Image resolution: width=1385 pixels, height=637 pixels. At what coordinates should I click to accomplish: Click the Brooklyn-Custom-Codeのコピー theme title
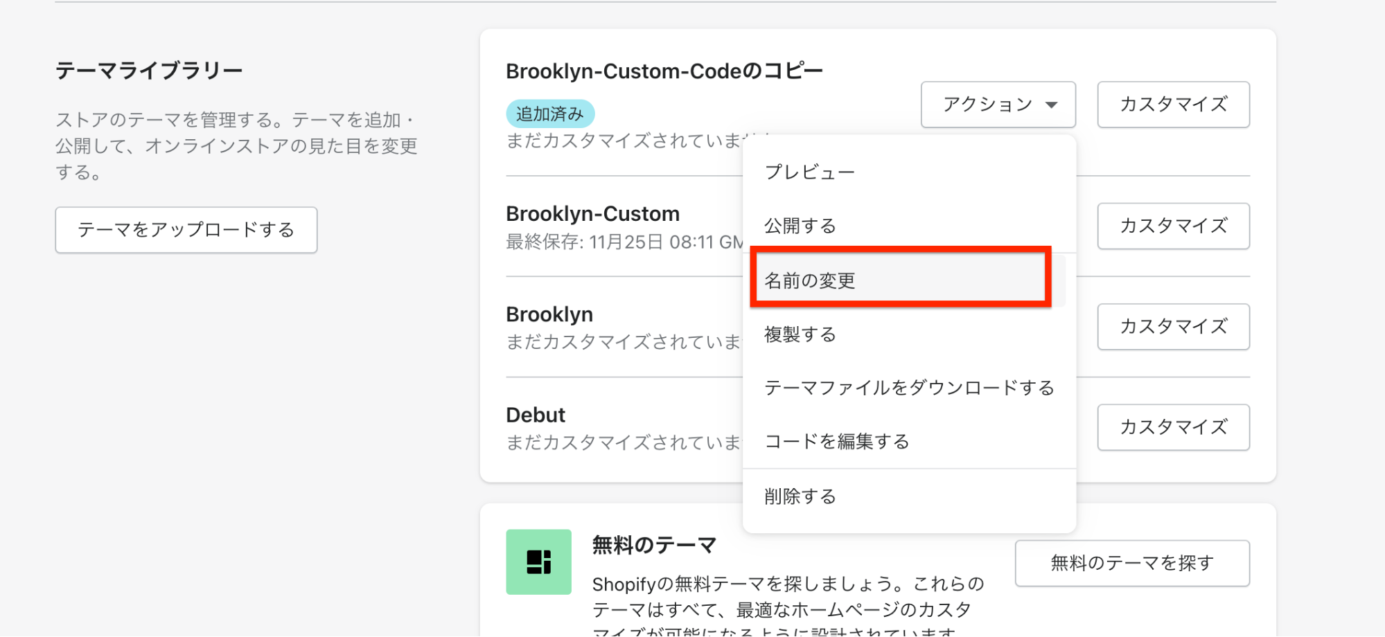pyautogui.click(x=664, y=71)
